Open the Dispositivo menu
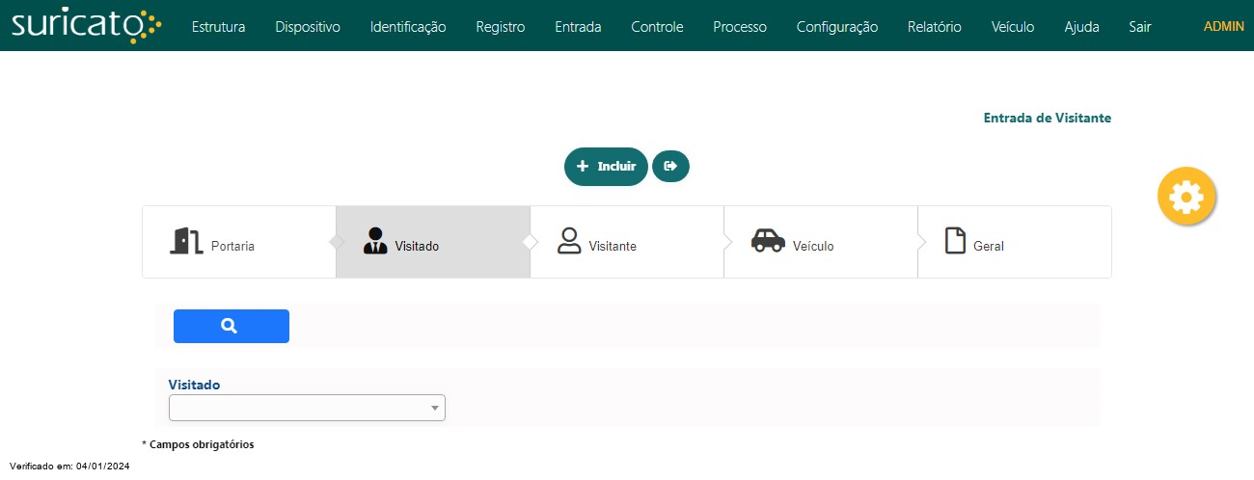The height and width of the screenshot is (480, 1254). pyautogui.click(x=308, y=27)
